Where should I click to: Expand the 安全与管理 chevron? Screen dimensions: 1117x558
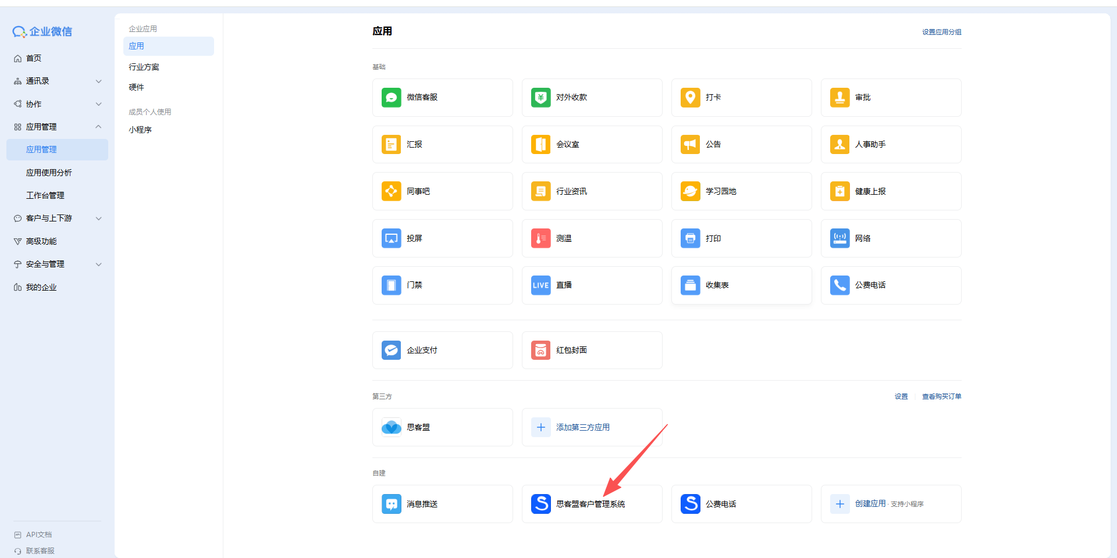click(x=98, y=264)
